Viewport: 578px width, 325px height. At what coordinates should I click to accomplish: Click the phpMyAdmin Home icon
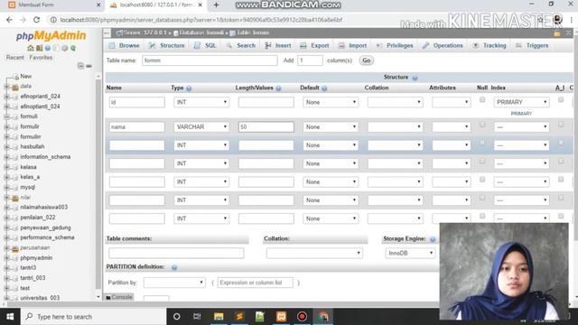pos(31,48)
